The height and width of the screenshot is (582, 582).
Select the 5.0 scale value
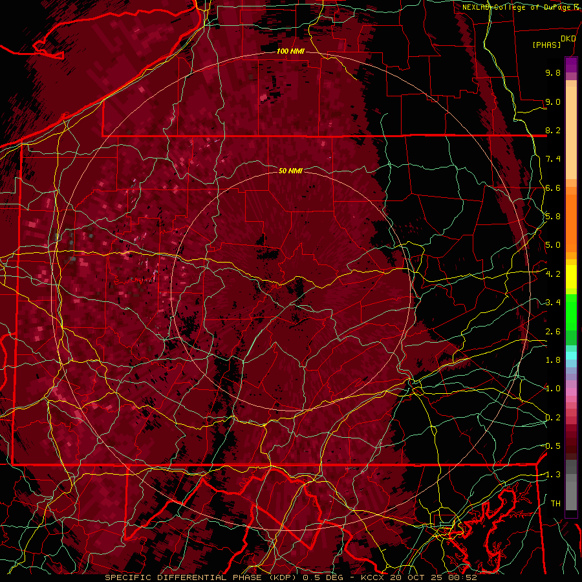coord(553,245)
